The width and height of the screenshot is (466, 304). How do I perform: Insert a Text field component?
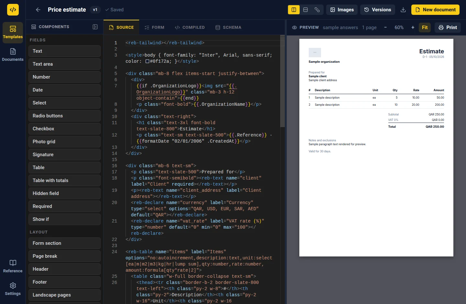coord(64,51)
